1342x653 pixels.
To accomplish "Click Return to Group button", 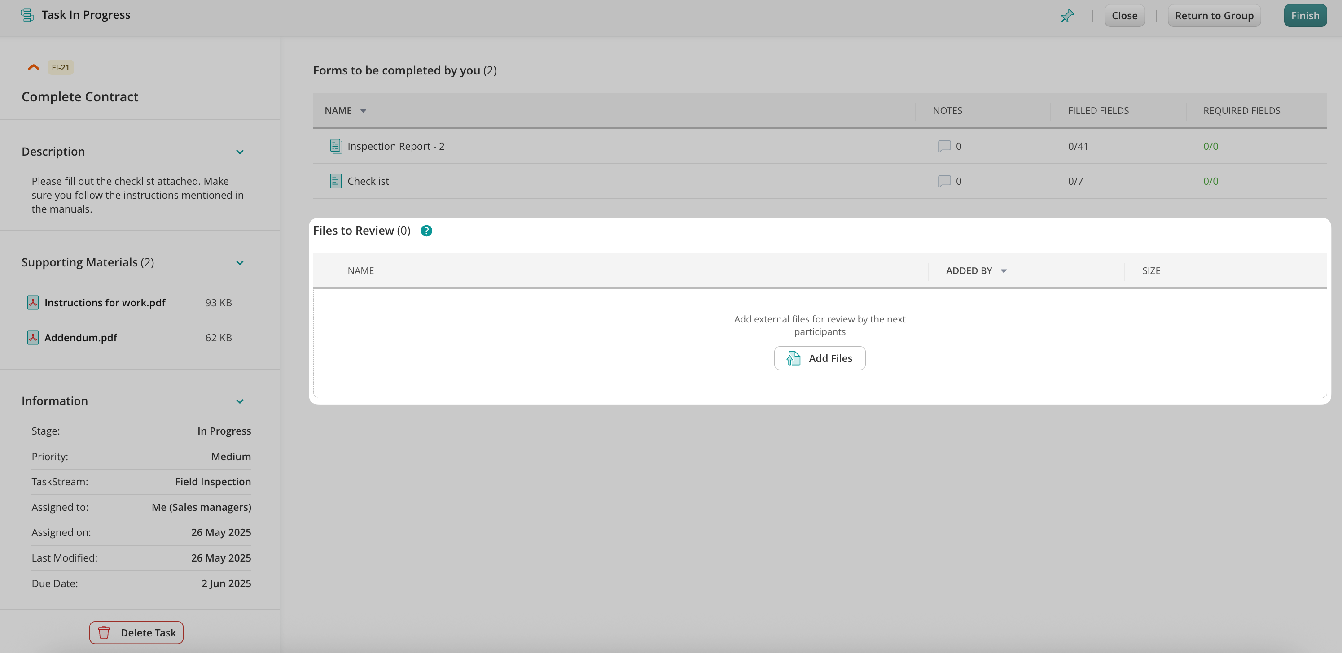I will click(1214, 16).
